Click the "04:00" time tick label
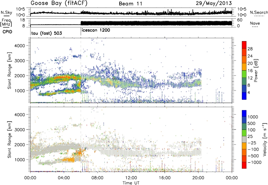Viewport: 268px width, 185px height. tap(64, 178)
